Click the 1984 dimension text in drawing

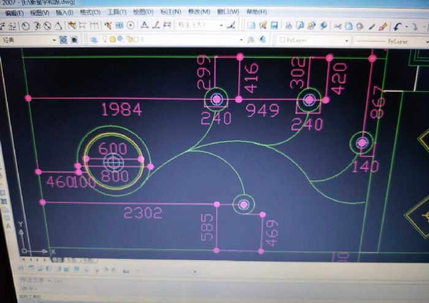pos(122,110)
